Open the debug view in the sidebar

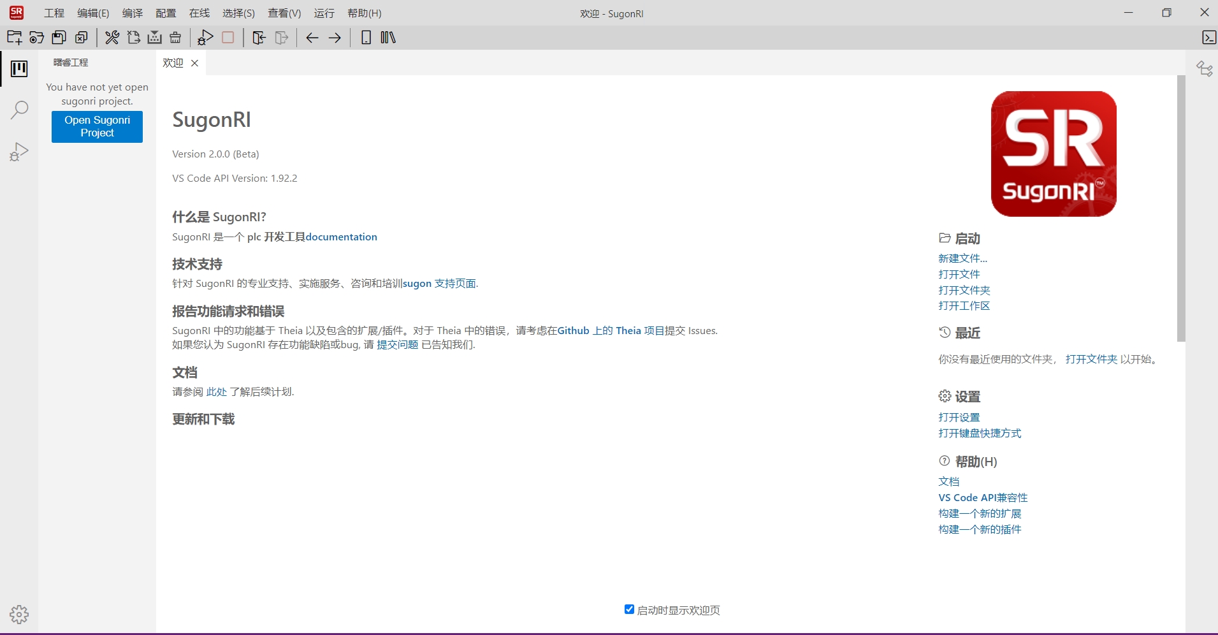pos(19,152)
